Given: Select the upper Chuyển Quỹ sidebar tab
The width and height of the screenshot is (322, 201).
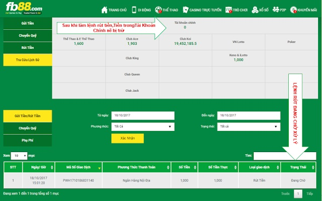Looking at the screenshot, I should point(28,36).
